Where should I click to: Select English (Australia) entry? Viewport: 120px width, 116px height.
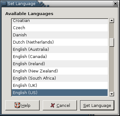click(x=60, y=49)
